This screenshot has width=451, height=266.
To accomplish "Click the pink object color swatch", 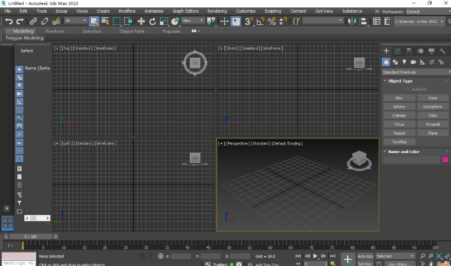I will 445,160.
